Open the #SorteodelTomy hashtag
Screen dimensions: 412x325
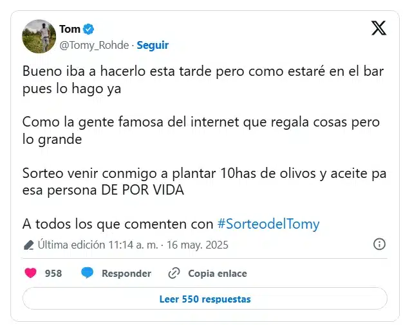point(268,224)
